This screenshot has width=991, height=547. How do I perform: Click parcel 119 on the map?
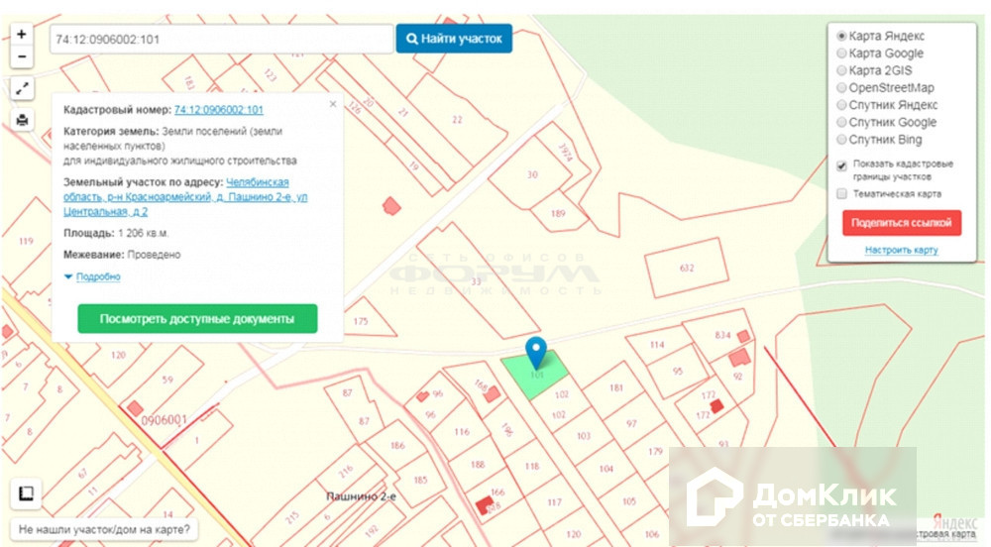[x=26, y=241]
